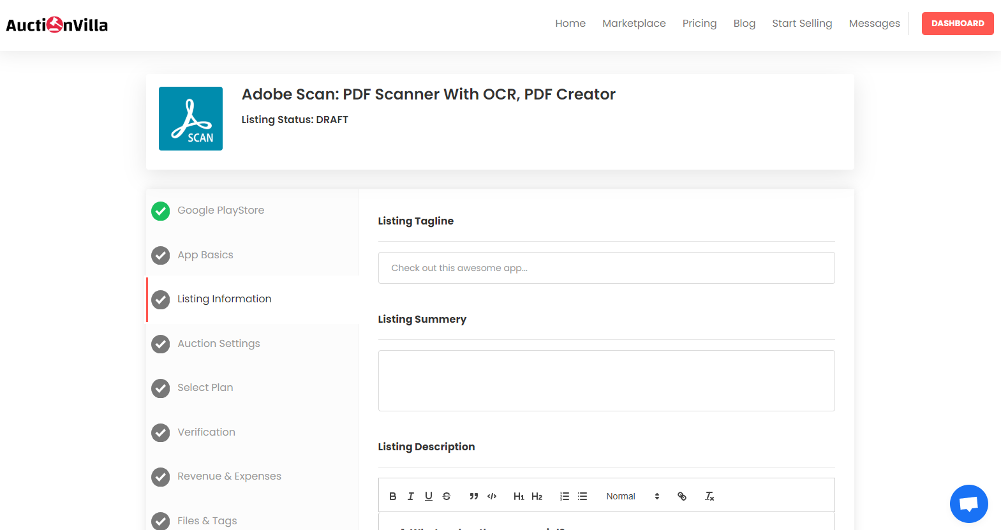
Task: Apply Heading 1 style
Action: point(519,496)
